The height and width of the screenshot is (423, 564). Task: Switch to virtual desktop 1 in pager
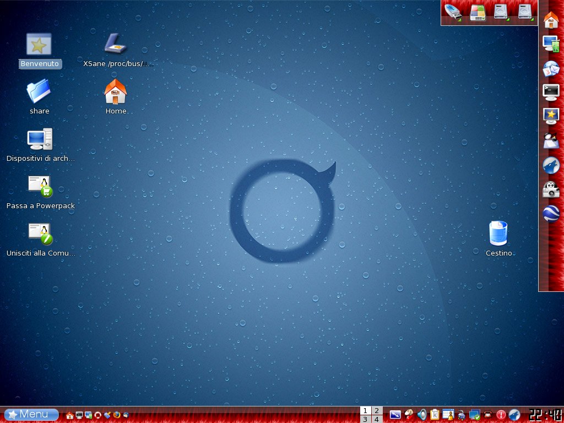[366, 411]
